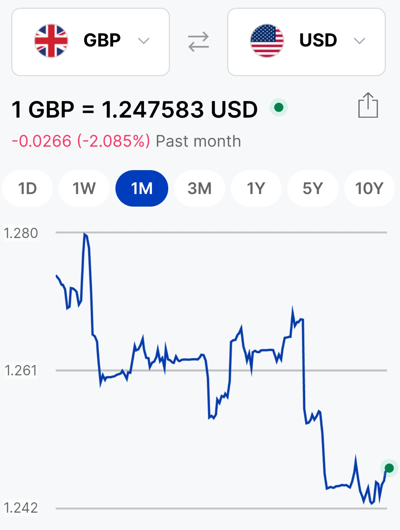The height and width of the screenshot is (530, 400).
Task: Click the 1.261 gridline label
Action: click(x=21, y=370)
